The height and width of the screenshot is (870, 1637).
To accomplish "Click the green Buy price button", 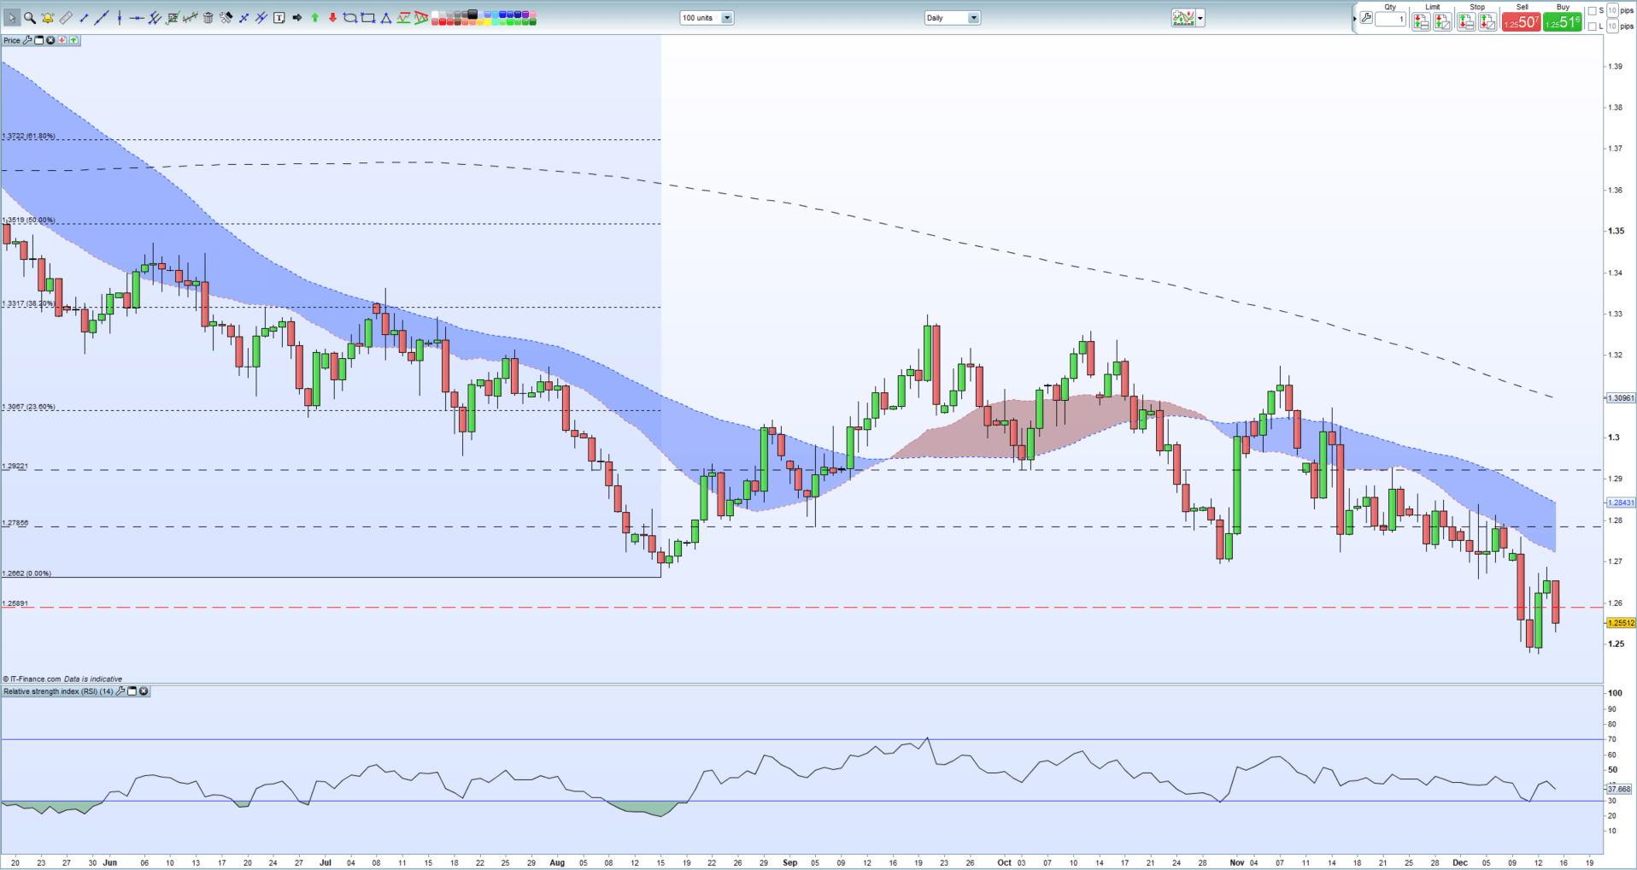I will coord(1563,21).
